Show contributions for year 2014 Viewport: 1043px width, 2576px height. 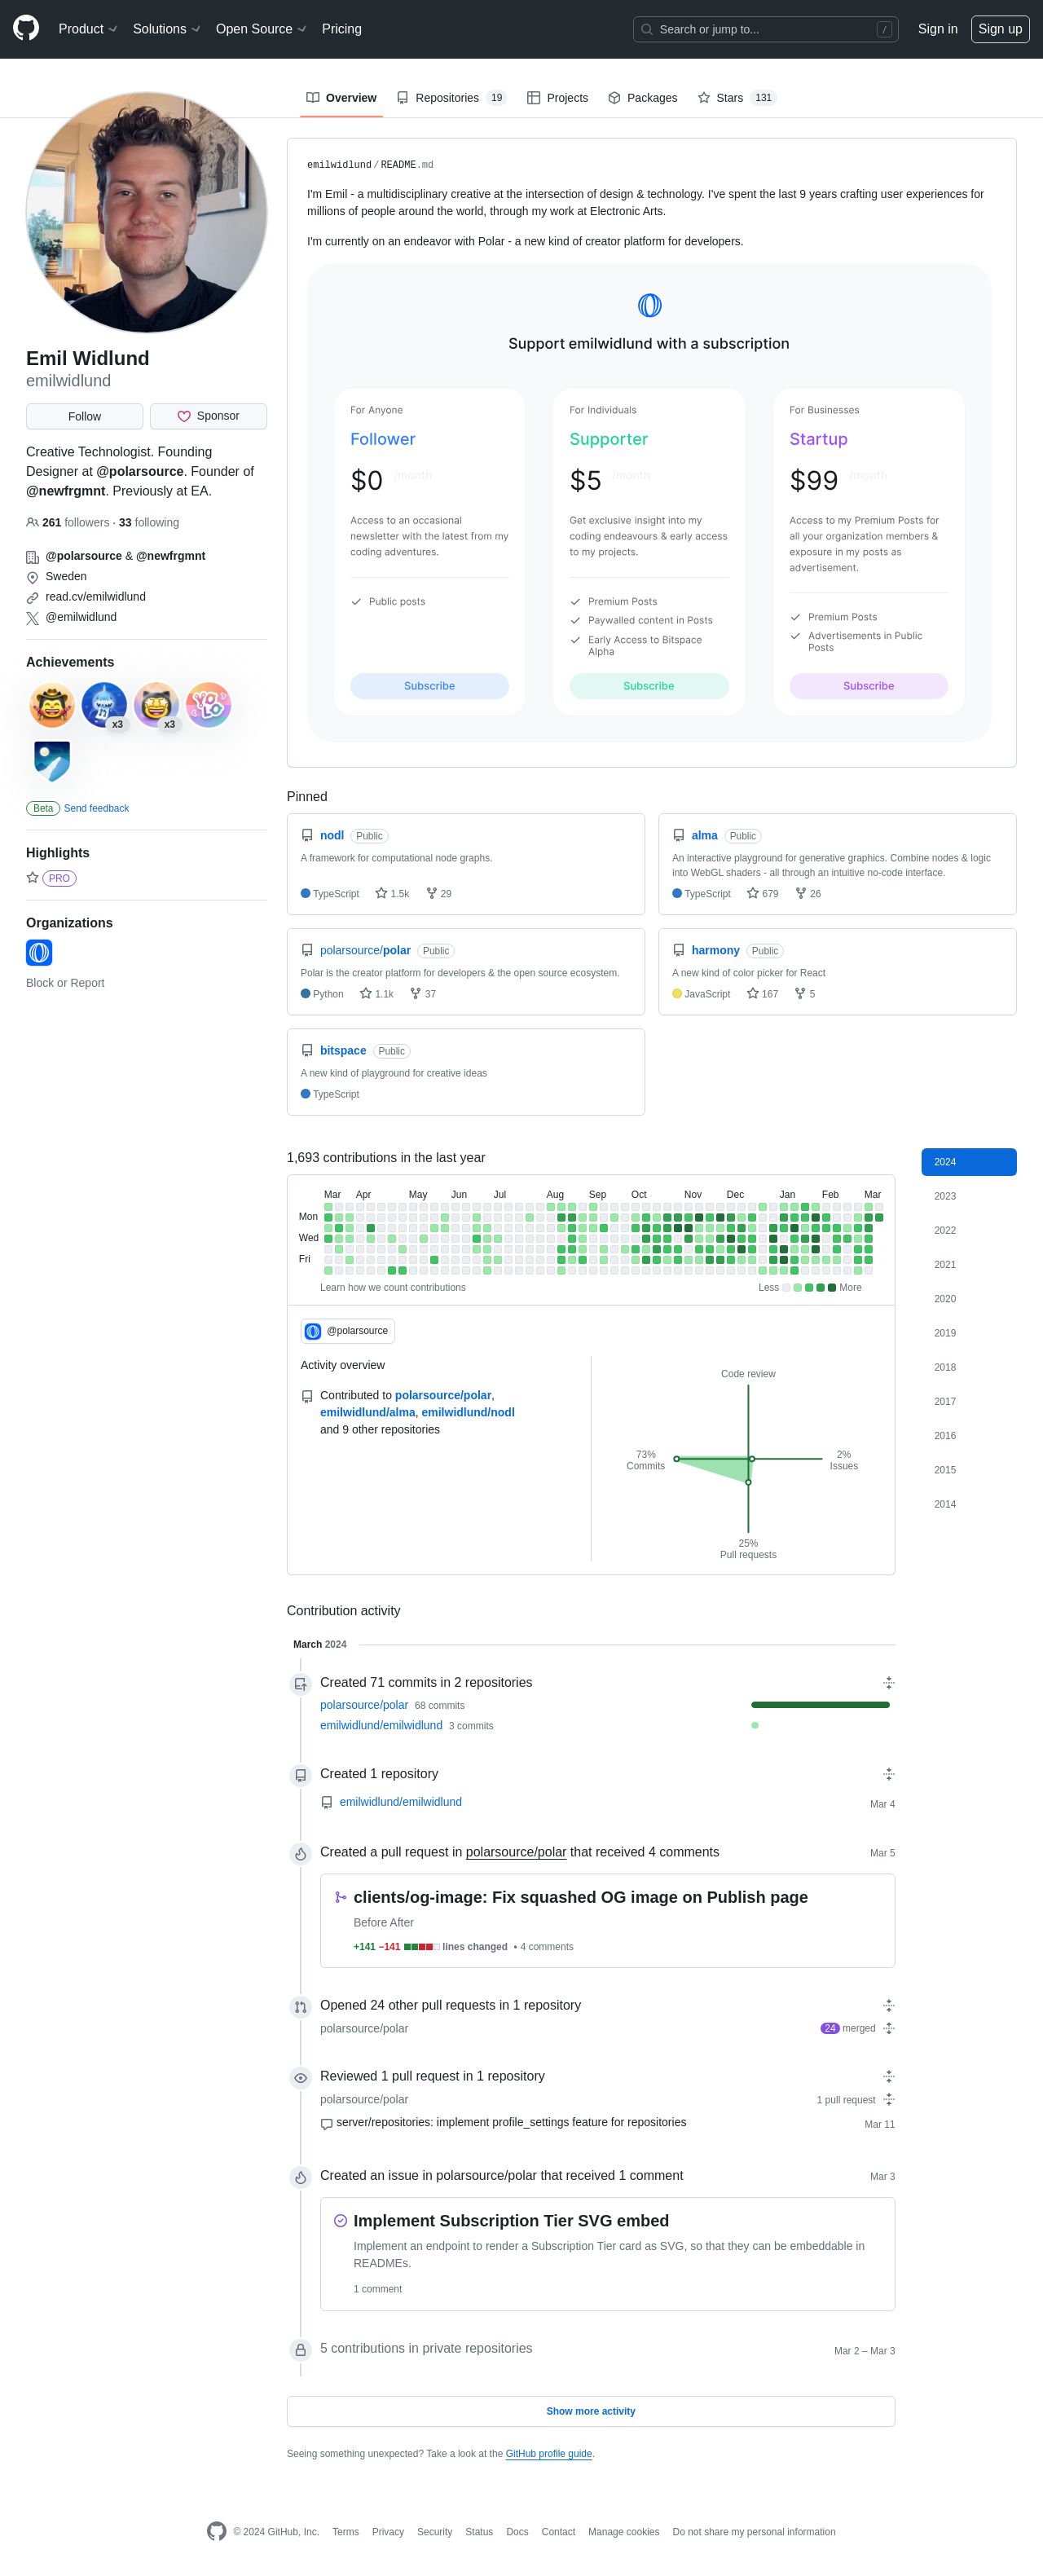(x=969, y=1504)
